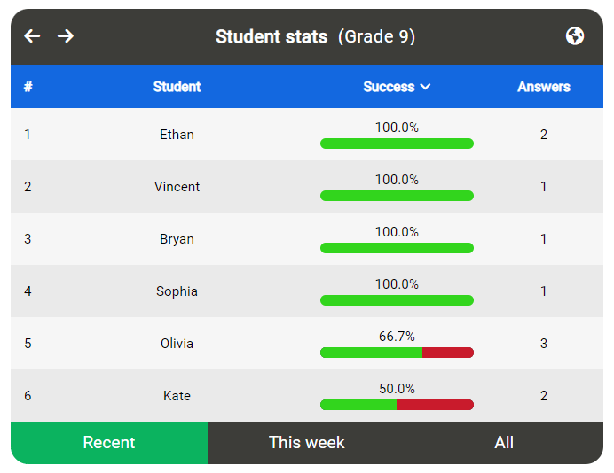Select Ethan's student name
The height and width of the screenshot is (473, 614).
177,135
